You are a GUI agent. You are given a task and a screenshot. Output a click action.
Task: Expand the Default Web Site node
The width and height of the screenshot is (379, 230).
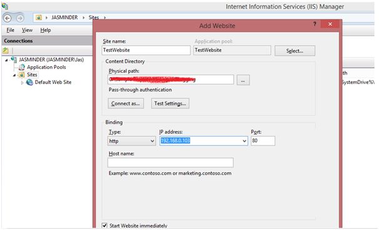[22, 83]
